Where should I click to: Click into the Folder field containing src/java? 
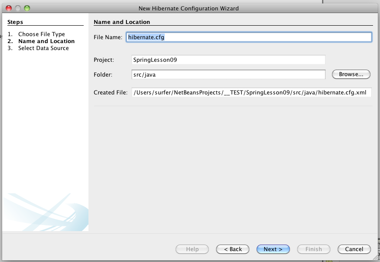click(228, 74)
